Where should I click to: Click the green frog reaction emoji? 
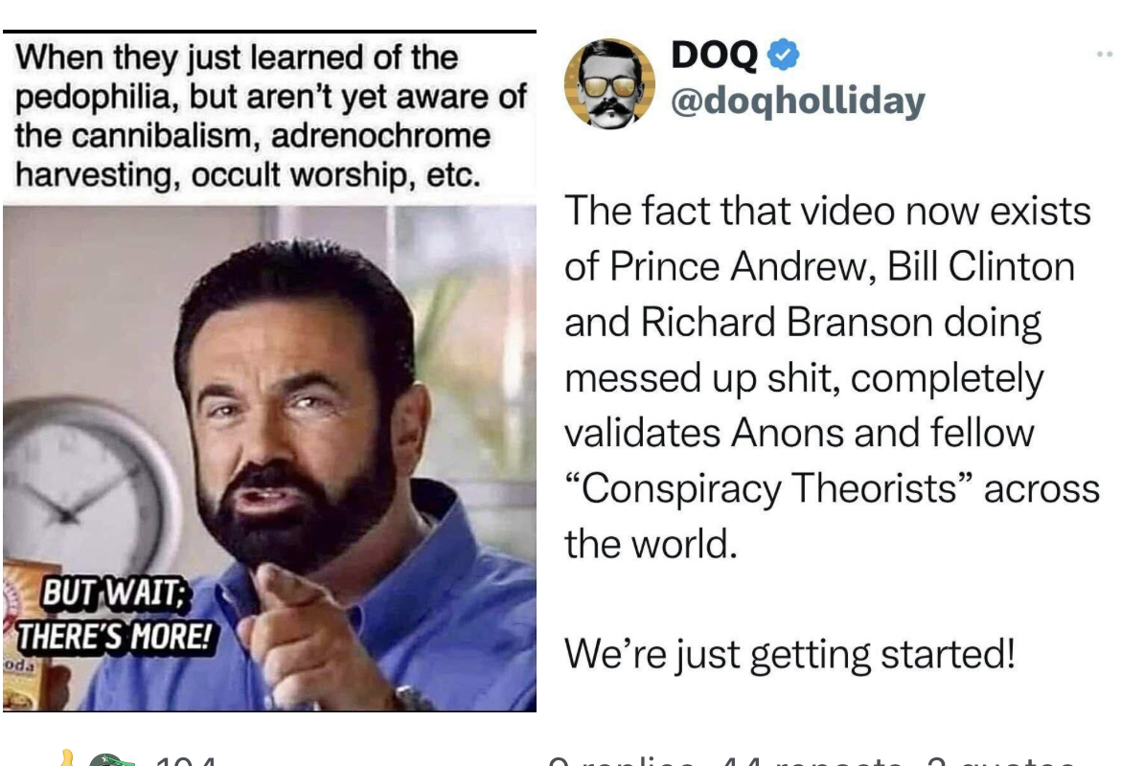(x=111, y=759)
